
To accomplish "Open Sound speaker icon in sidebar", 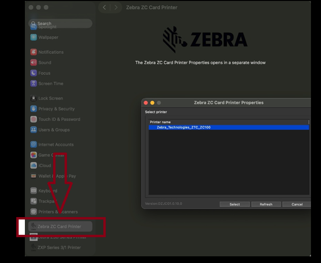I will tap(33, 63).
